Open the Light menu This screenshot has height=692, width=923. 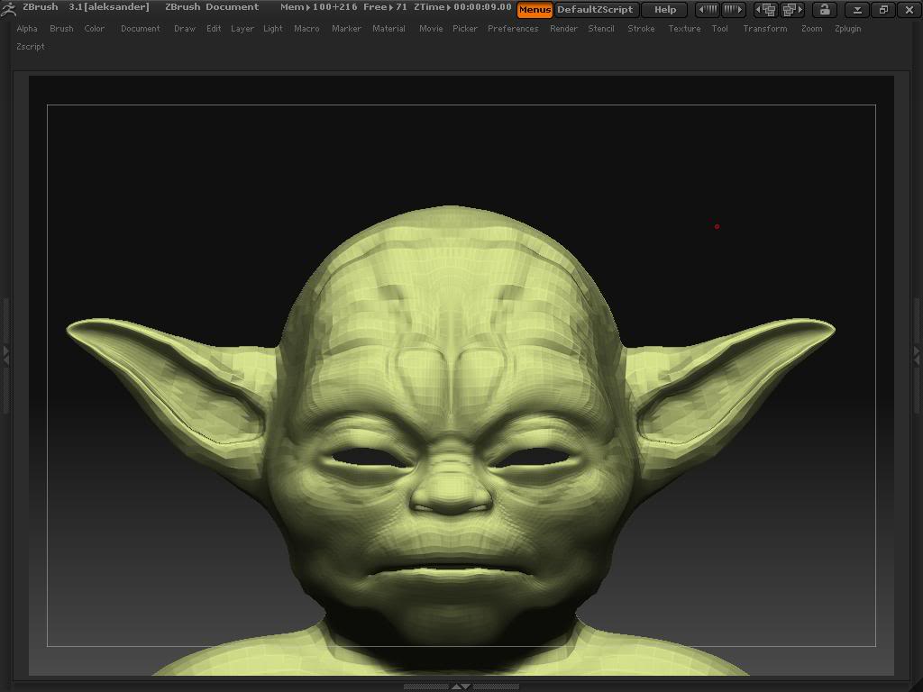[272, 28]
